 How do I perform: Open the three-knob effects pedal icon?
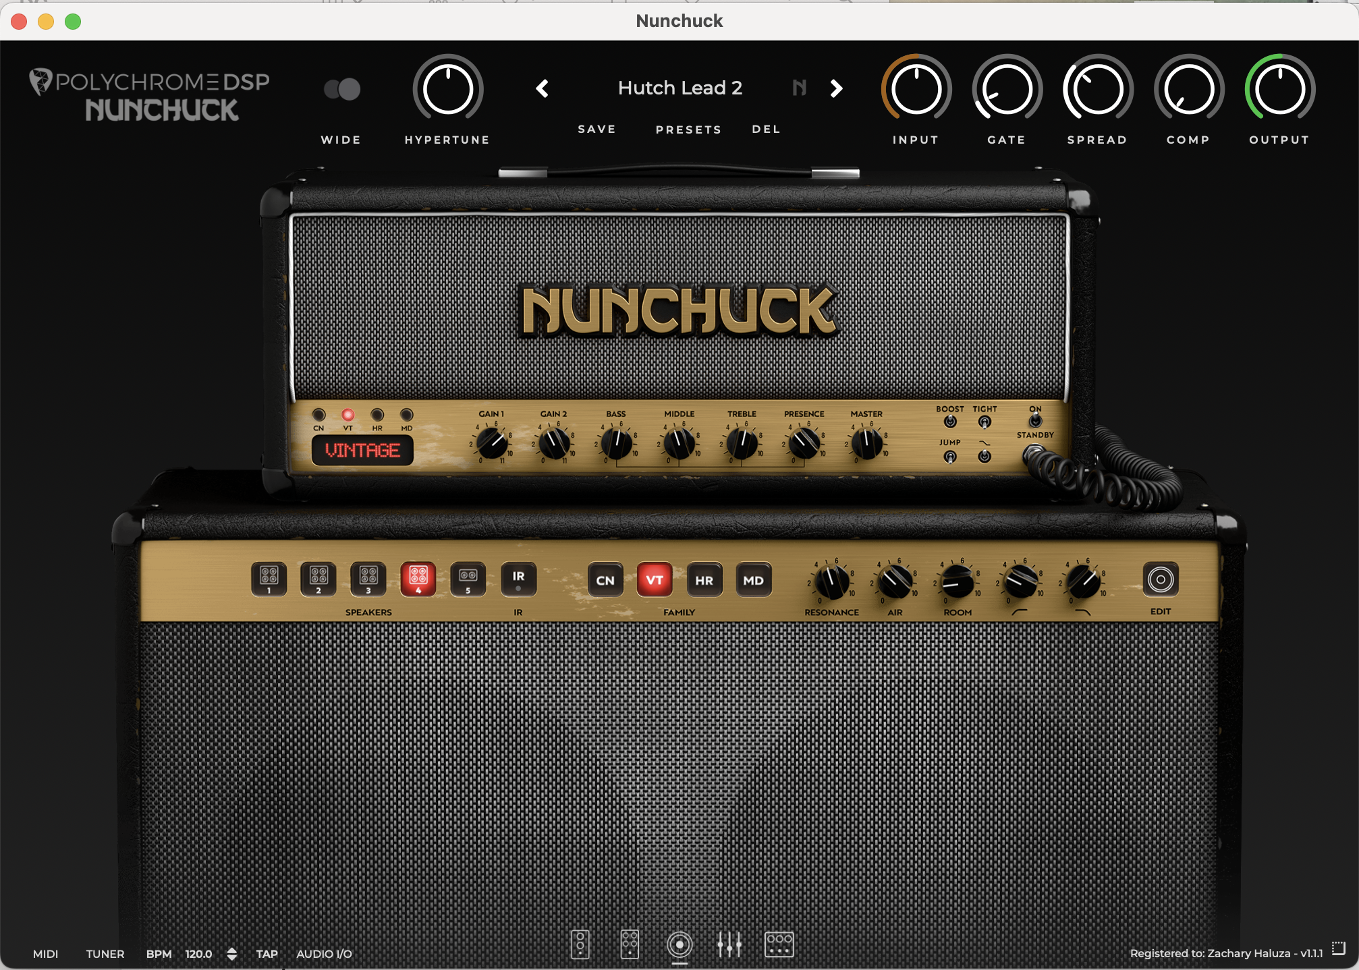click(x=779, y=944)
